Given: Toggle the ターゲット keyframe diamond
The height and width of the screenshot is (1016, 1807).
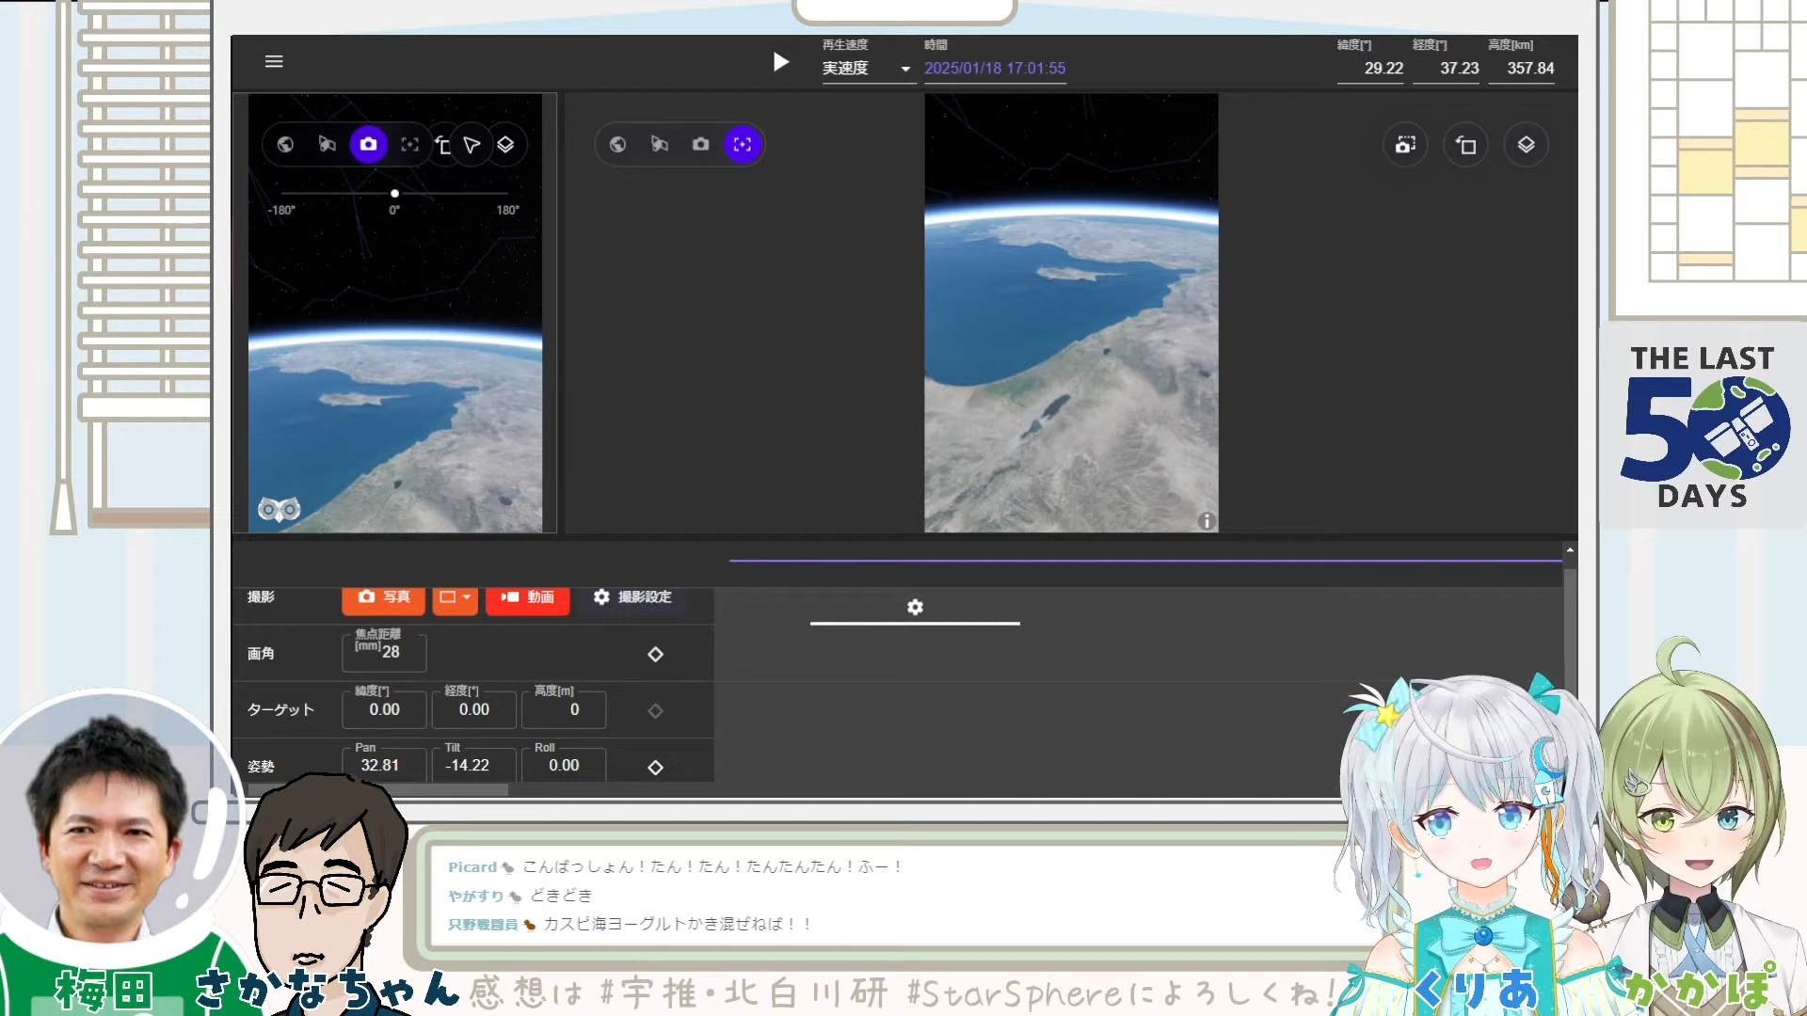Looking at the screenshot, I should pos(656,710).
